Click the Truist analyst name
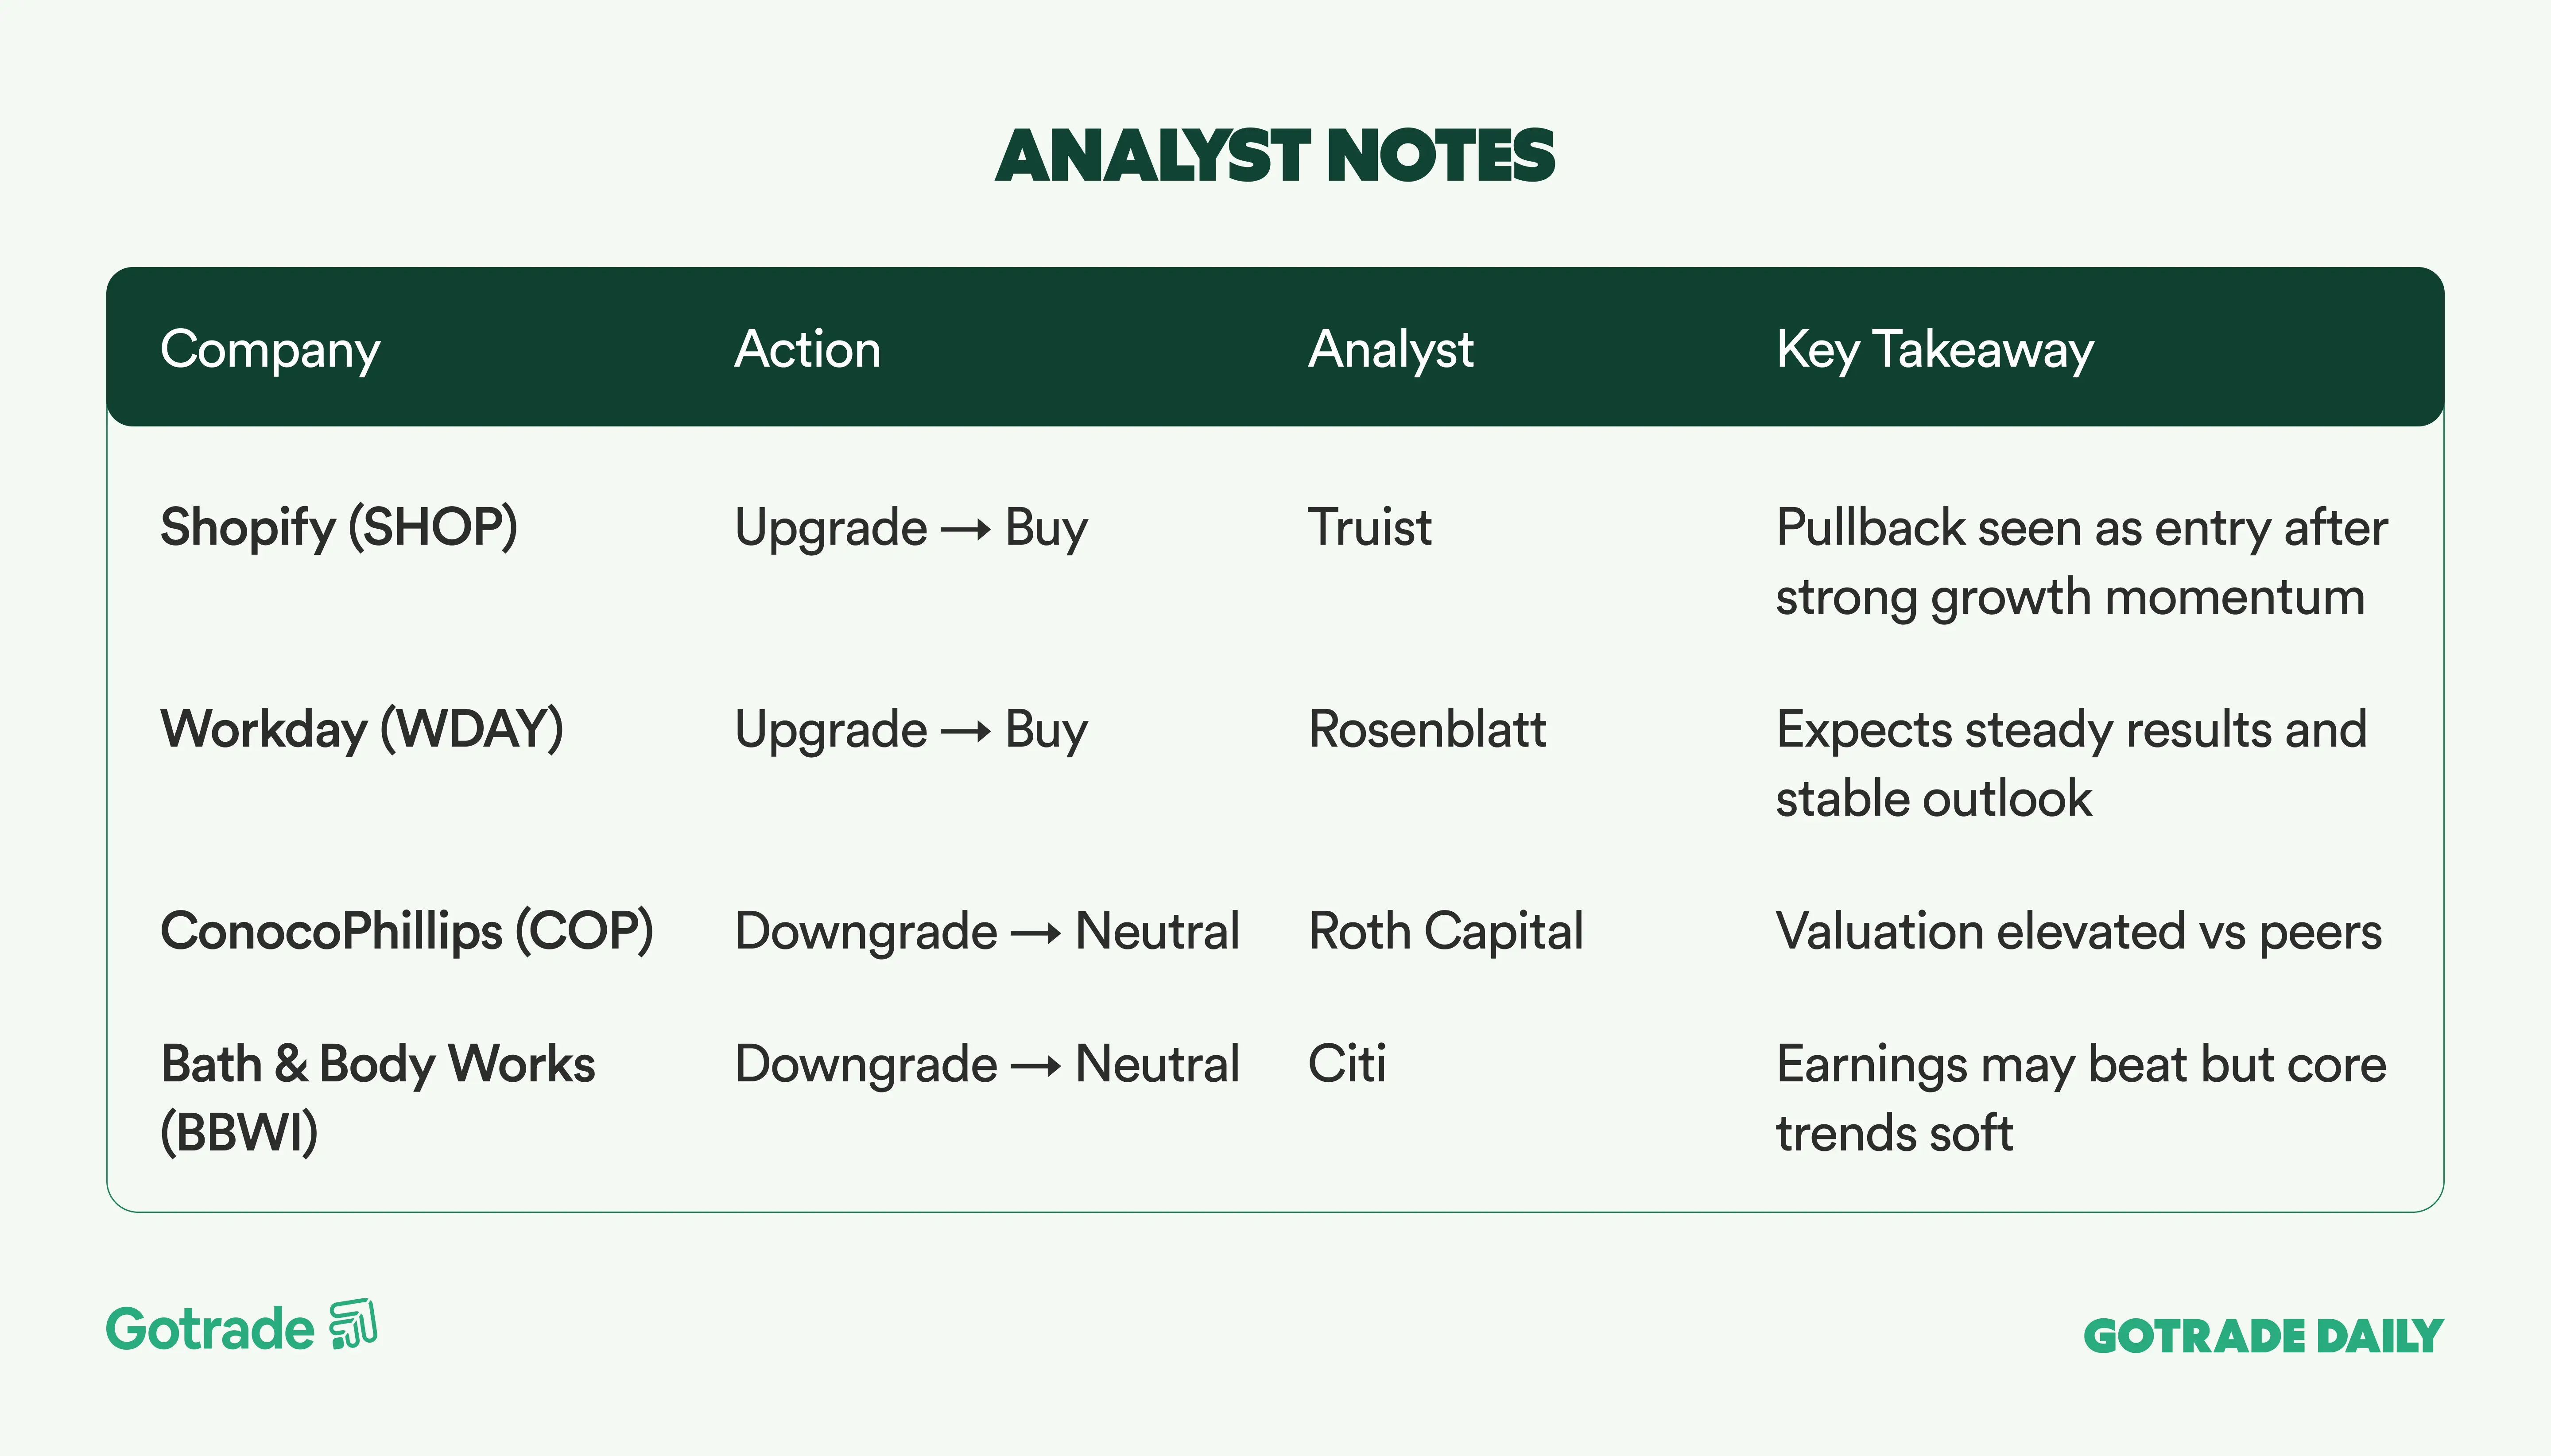The image size is (2551, 1456). (1369, 527)
